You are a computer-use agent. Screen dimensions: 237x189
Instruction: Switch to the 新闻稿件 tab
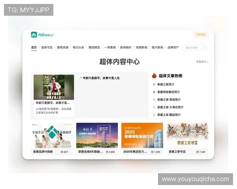pos(126,48)
